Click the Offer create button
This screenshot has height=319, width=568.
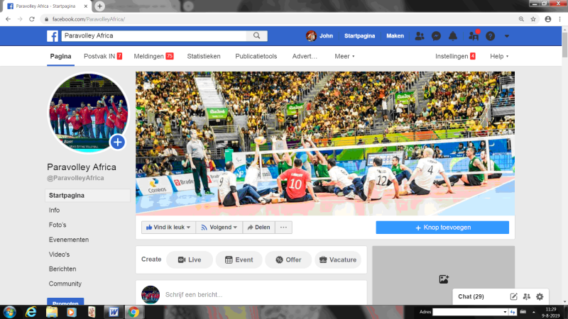288,259
